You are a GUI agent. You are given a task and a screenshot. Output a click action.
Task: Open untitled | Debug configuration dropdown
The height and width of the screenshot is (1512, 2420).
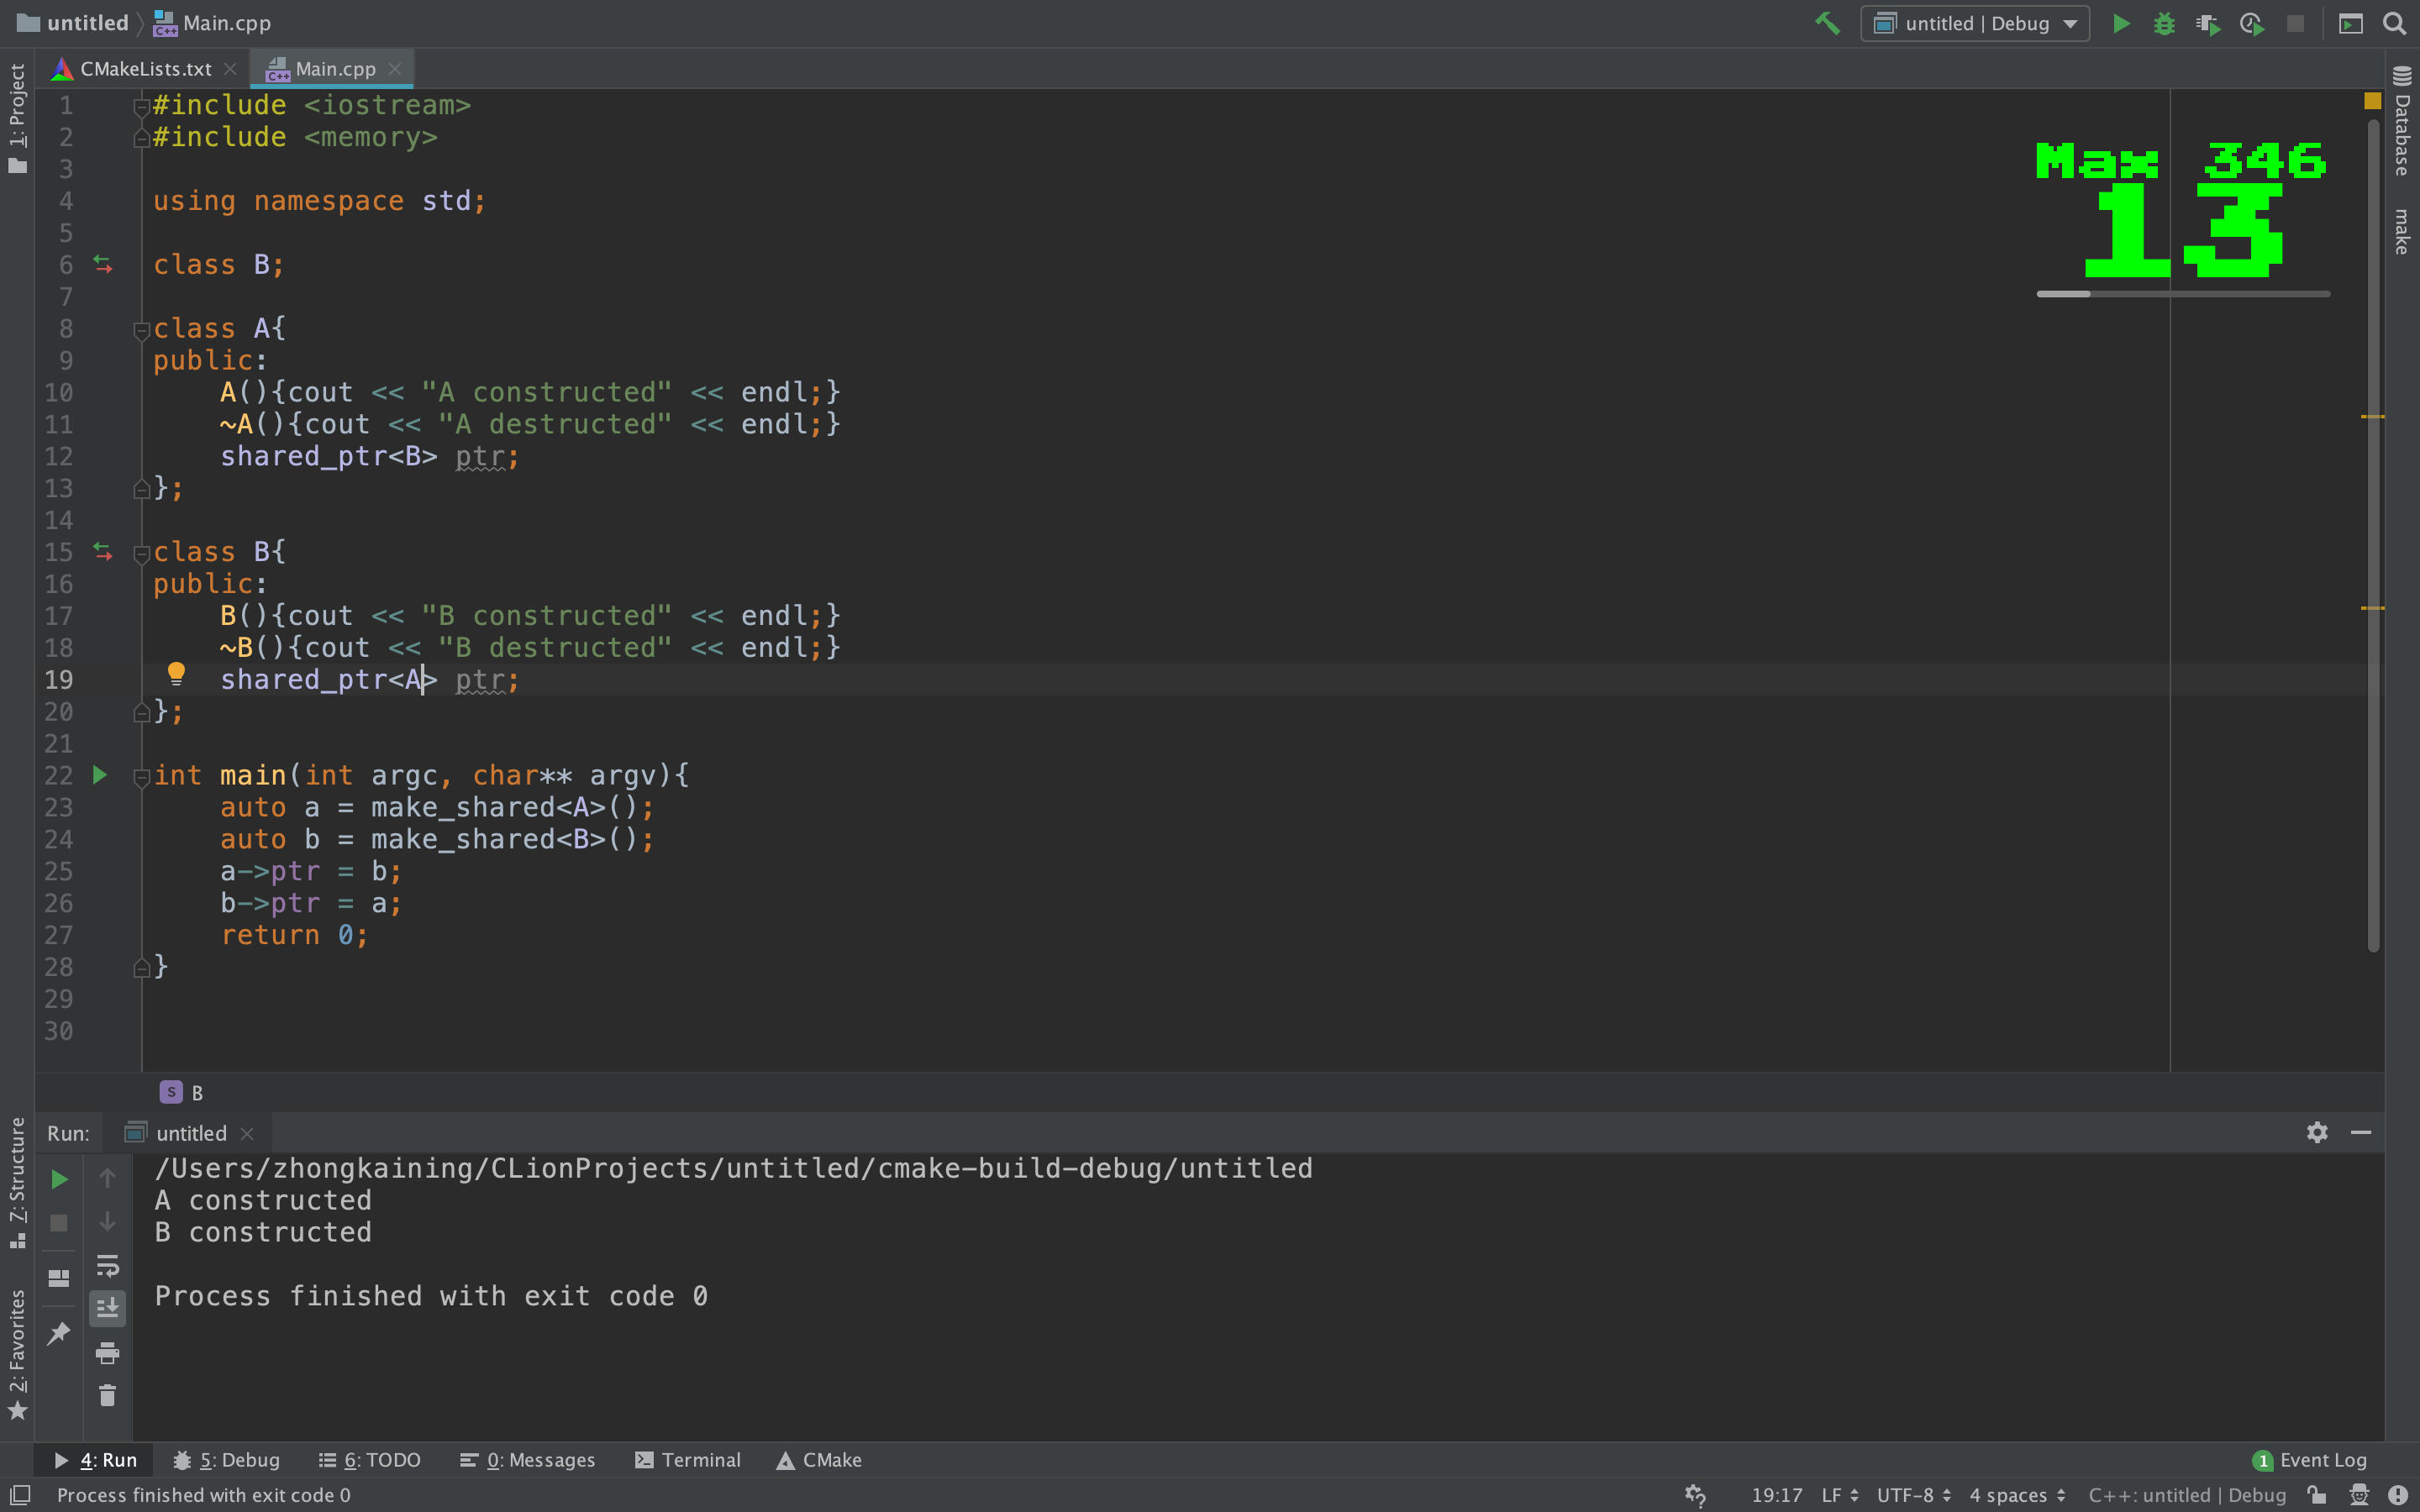[1975, 23]
